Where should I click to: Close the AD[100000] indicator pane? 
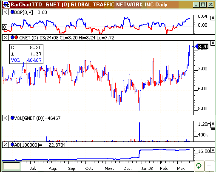point(5,145)
